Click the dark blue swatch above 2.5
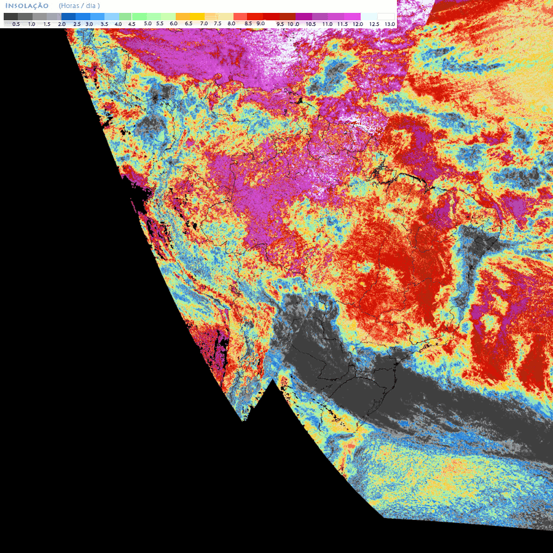Screen dimensions: 553x553 pos(68,17)
